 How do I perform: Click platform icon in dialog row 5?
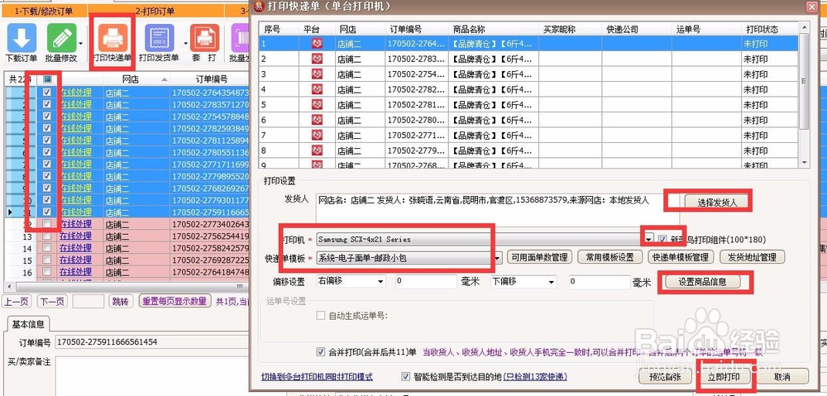click(x=317, y=105)
